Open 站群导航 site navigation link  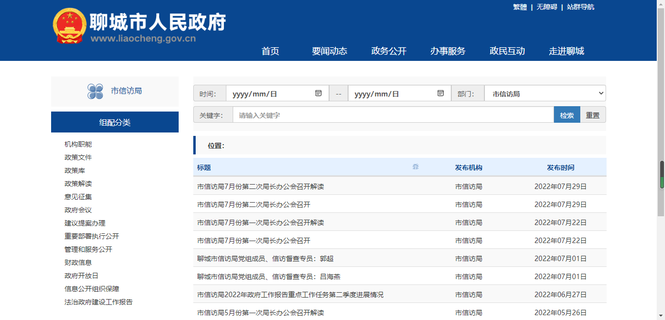580,7
